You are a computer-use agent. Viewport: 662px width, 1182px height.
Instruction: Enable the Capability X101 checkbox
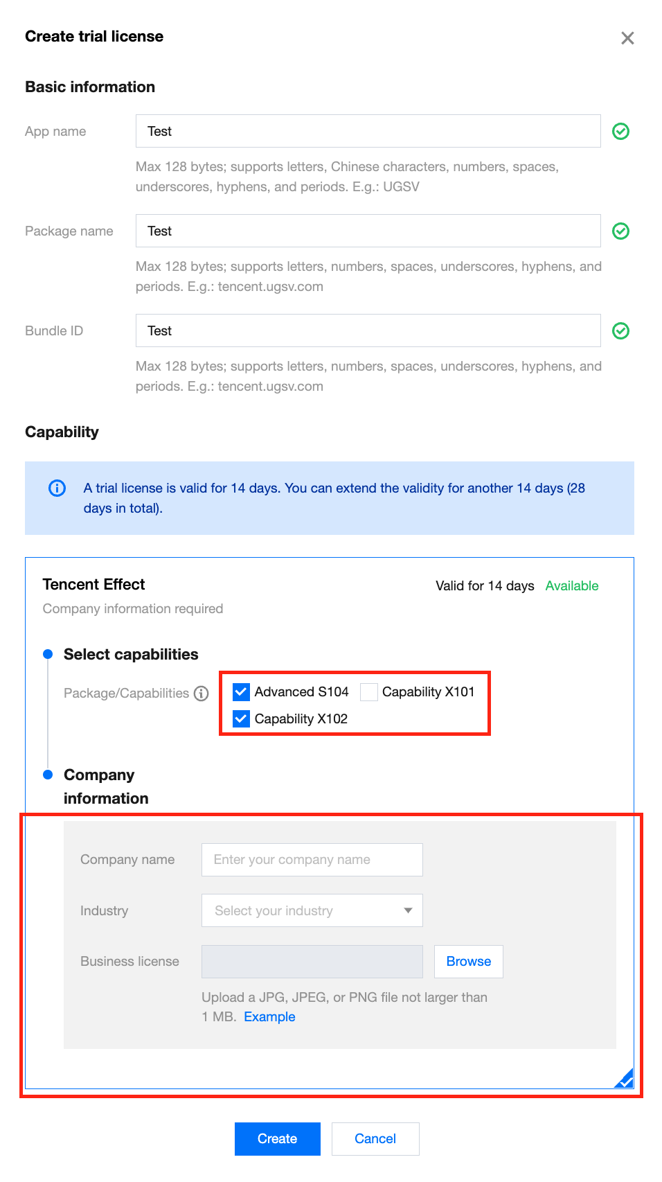(369, 691)
